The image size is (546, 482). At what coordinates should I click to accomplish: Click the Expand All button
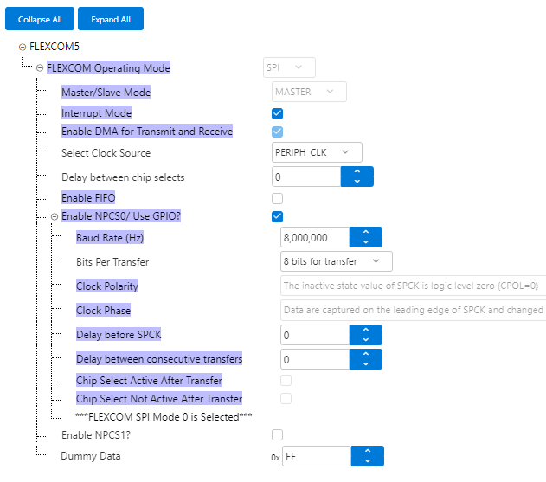point(111,19)
